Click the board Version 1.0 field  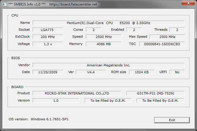56,101
